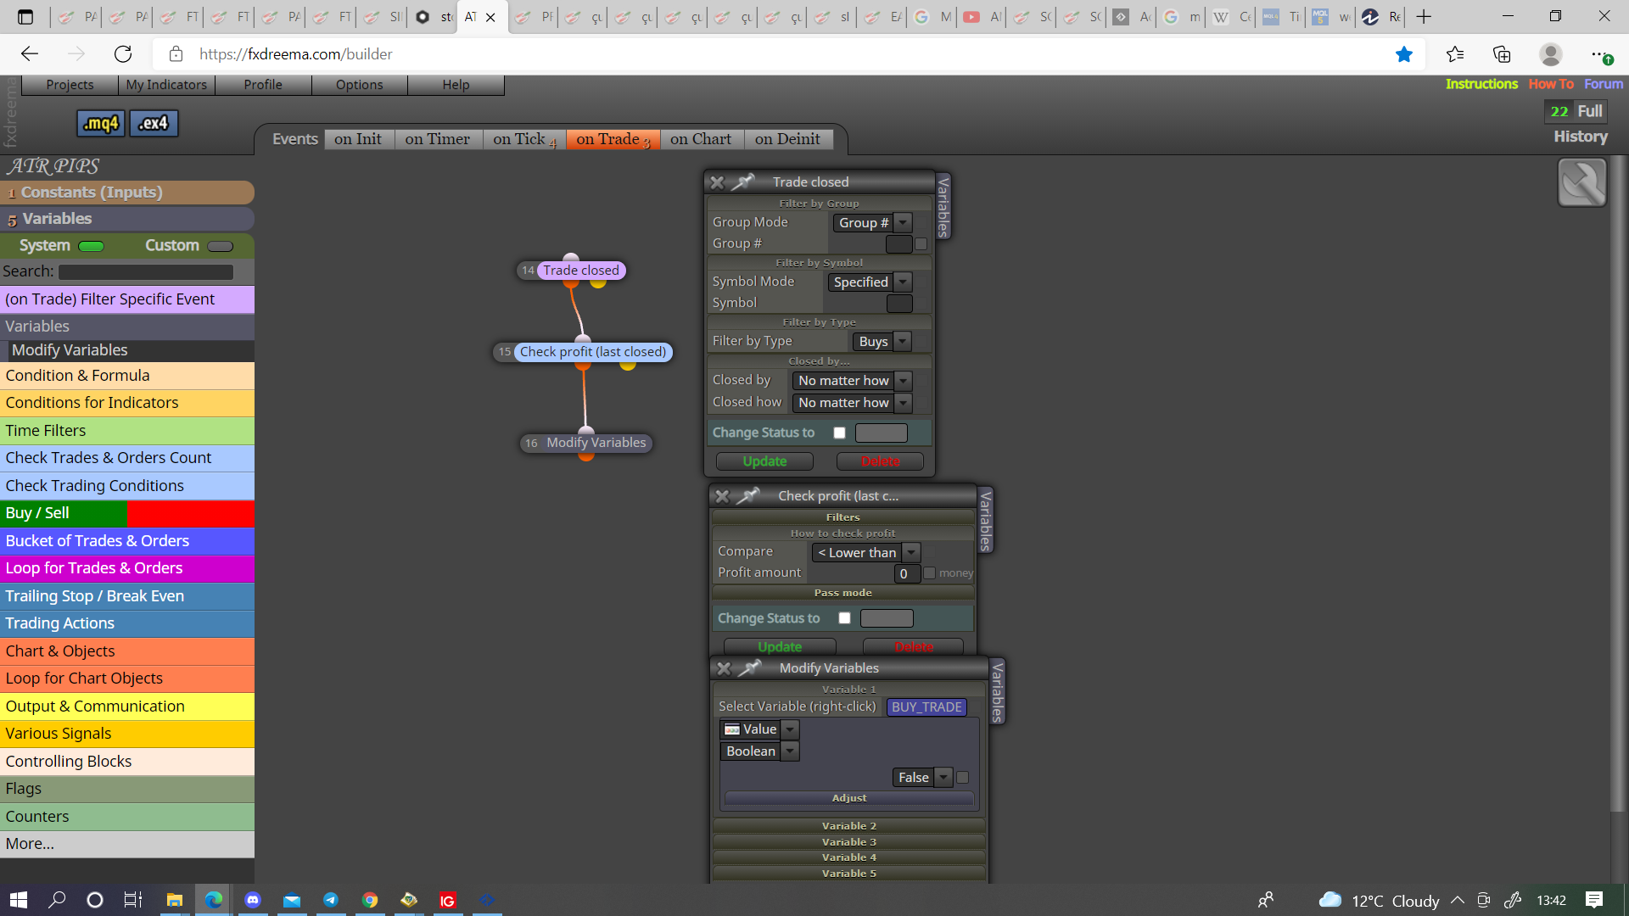The width and height of the screenshot is (1629, 916).
Task: Tick Change Status checkbox in Check profit panel
Action: pyautogui.click(x=844, y=618)
